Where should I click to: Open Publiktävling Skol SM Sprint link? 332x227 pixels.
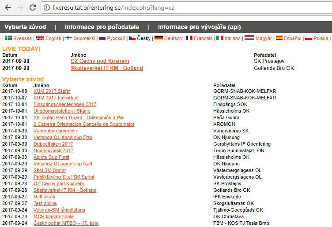click(64, 177)
